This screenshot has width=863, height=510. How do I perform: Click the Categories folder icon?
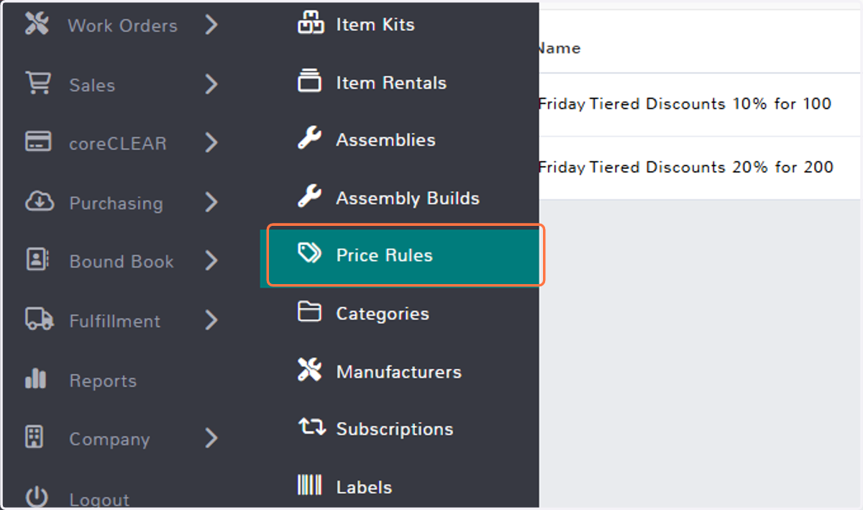click(x=309, y=311)
